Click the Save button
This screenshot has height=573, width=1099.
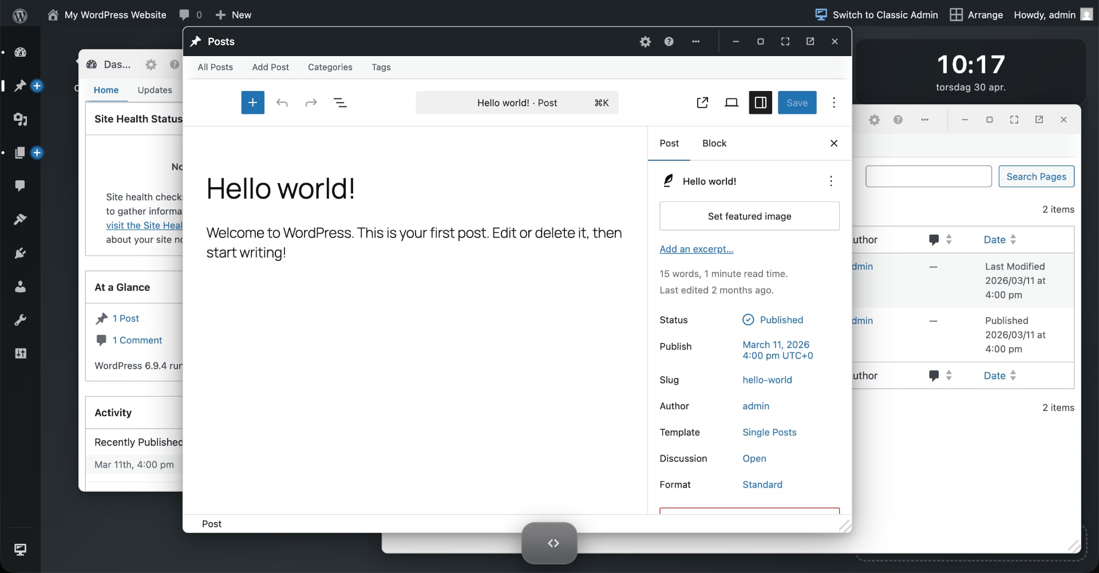pyautogui.click(x=797, y=102)
